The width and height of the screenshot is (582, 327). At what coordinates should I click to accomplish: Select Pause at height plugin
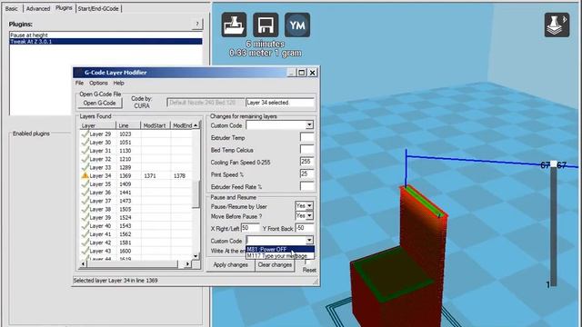point(105,35)
